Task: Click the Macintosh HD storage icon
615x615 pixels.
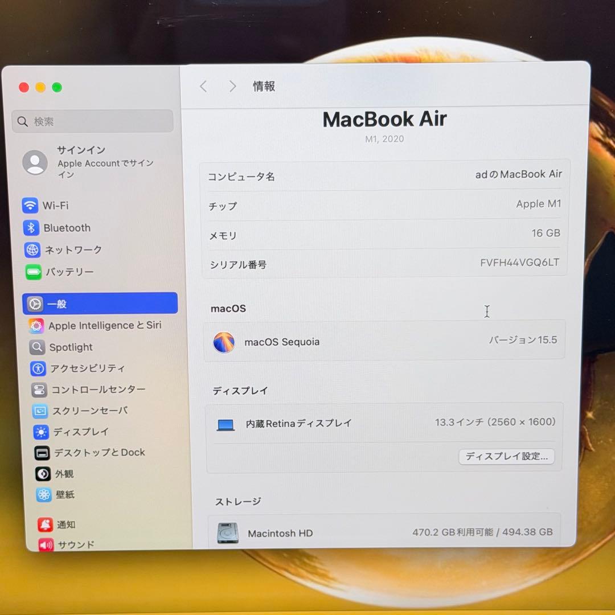Action: pos(227,533)
